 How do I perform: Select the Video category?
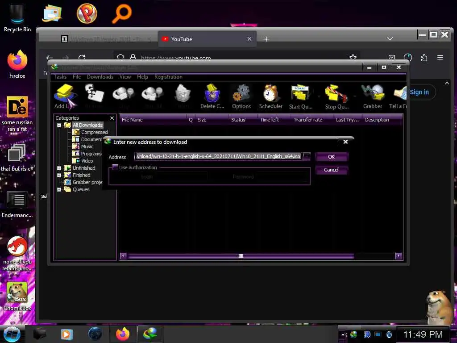tap(87, 161)
